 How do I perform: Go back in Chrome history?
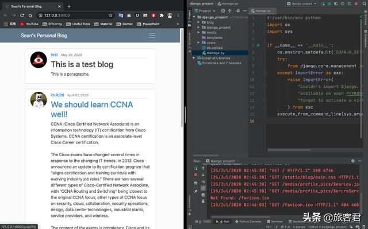(6, 15)
